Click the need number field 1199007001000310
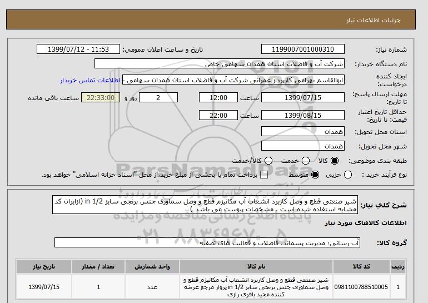The width and height of the screenshot is (428, 303). pyautogui.click(x=303, y=49)
